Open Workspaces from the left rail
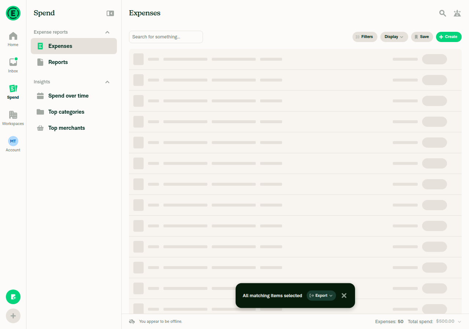 coord(13,118)
